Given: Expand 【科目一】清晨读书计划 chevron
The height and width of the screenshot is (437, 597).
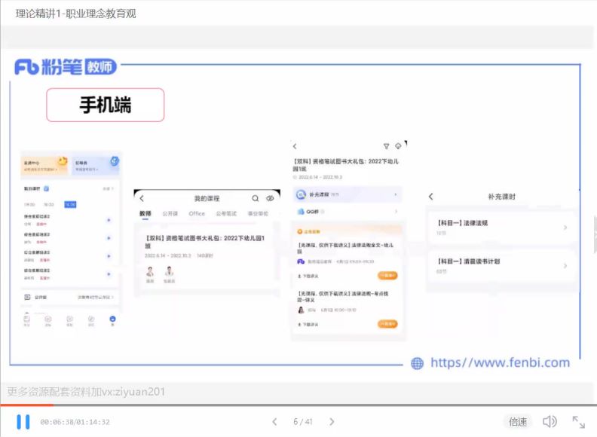Looking at the screenshot, I should (565, 266).
